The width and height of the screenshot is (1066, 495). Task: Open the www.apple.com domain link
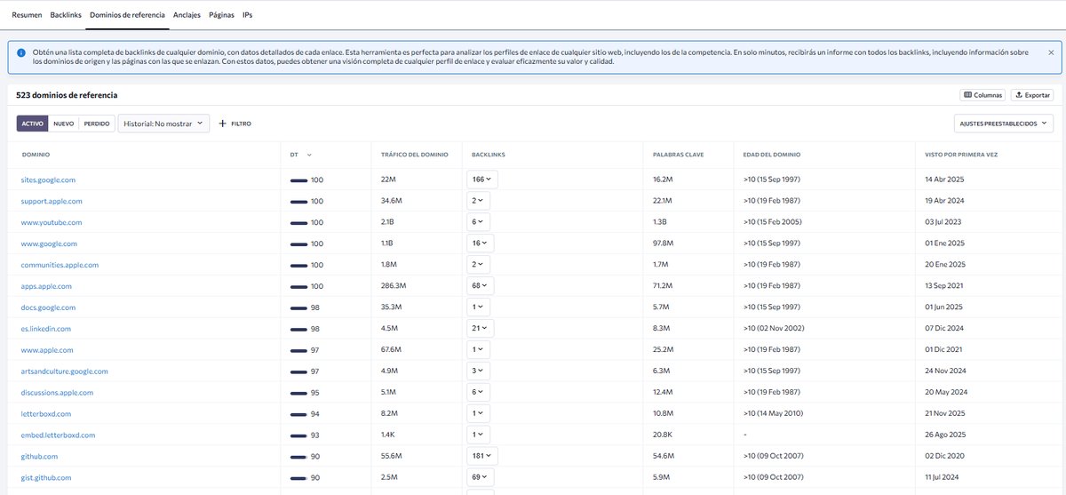point(47,350)
